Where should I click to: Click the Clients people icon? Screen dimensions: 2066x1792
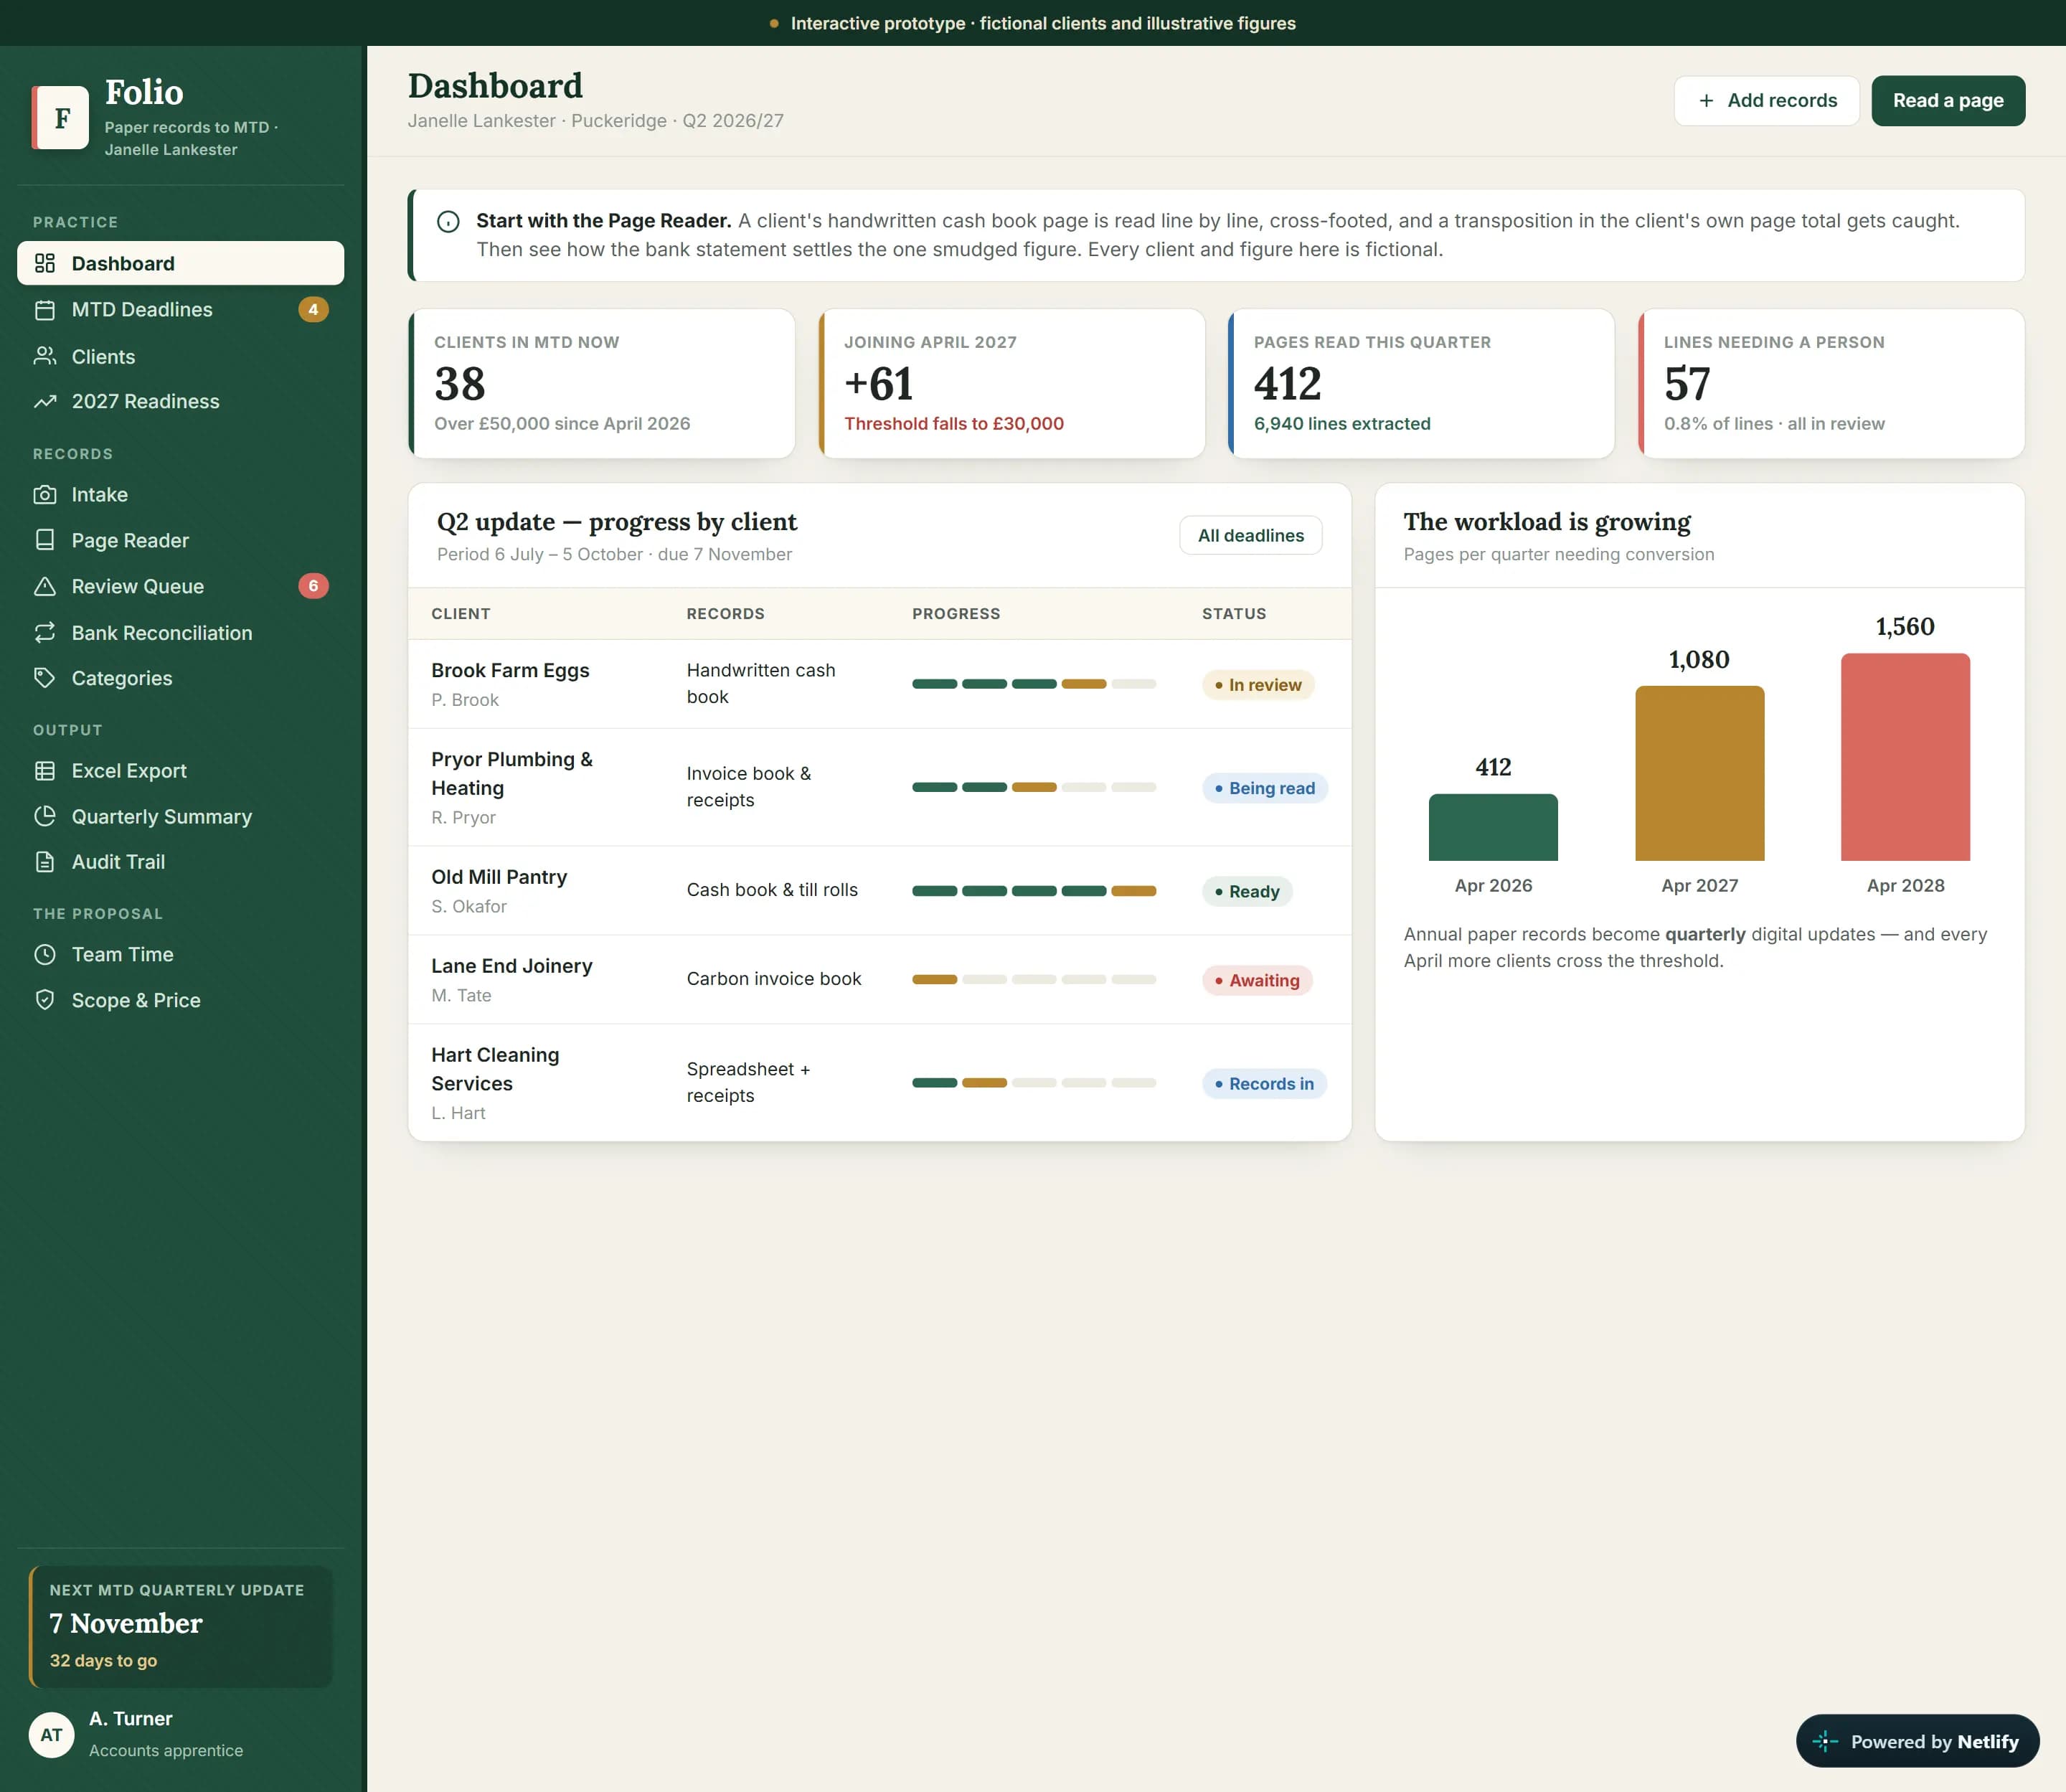click(45, 356)
